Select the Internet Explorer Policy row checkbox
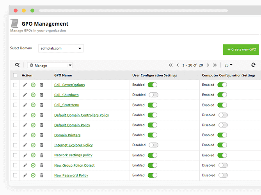261x195 pixels. (15, 145)
